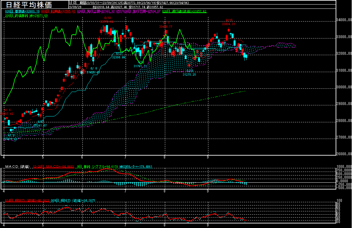Click the 026日 先行上限=32163.32 legend
This screenshot has height=228, width=352.
[x=96, y=11]
